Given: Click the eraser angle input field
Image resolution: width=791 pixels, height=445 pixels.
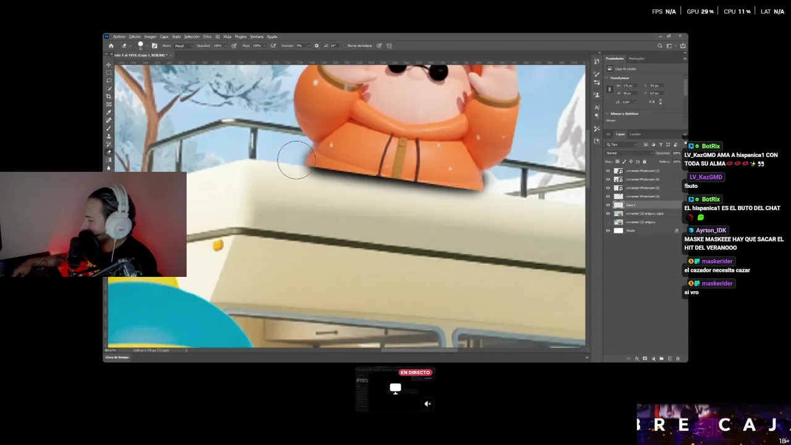Looking at the screenshot, I should click(336, 46).
